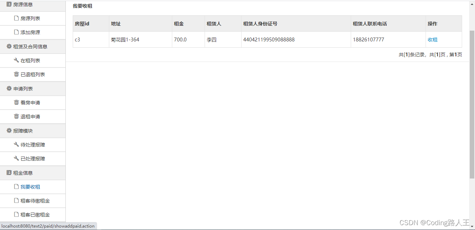475x230 pixels.
Task: Click the file icon next to 添加房源
Action: point(16,32)
